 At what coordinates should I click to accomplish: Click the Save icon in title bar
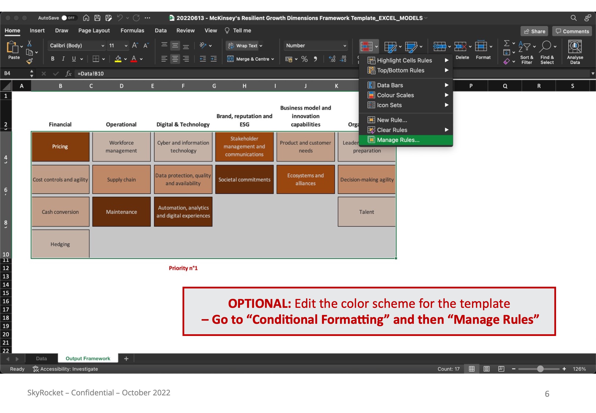[97, 18]
